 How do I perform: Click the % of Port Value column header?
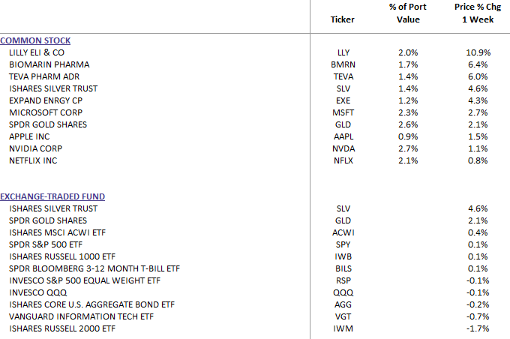[408, 13]
